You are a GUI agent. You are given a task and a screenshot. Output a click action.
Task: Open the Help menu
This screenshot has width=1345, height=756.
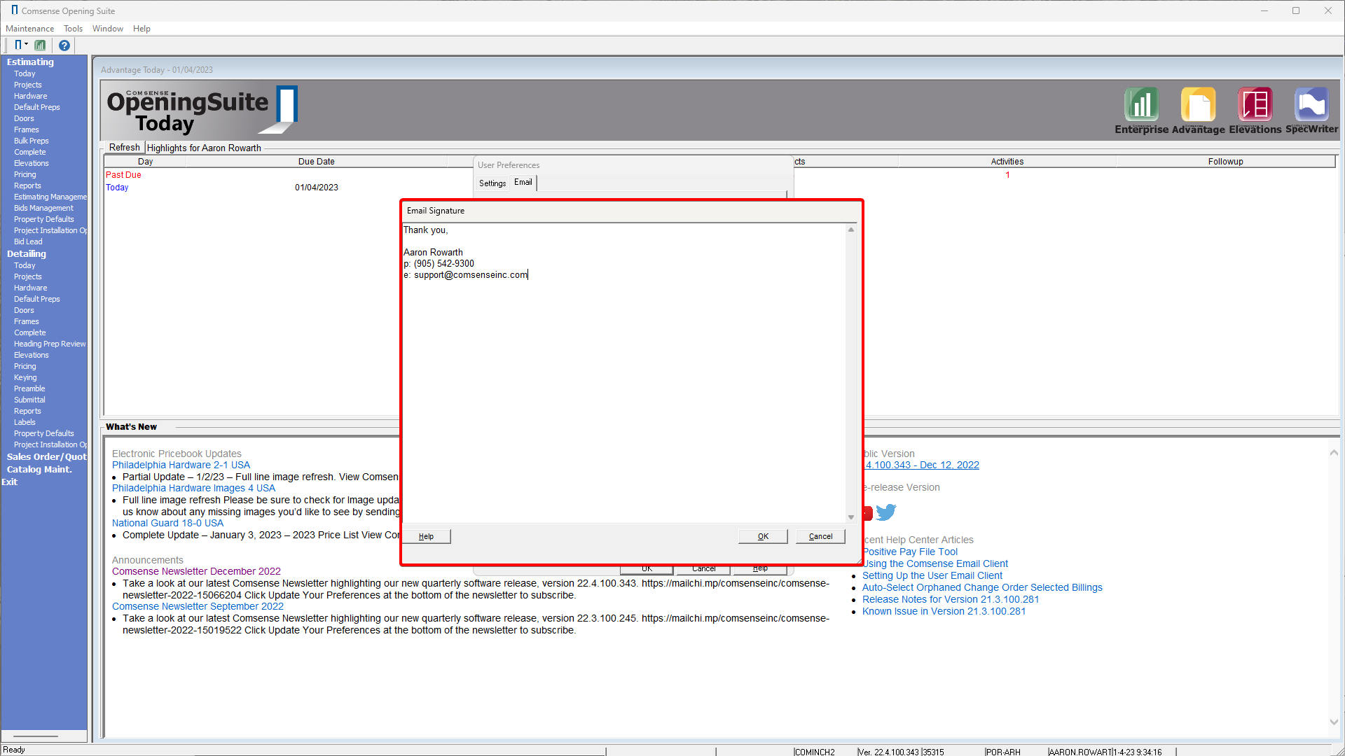[142, 29]
